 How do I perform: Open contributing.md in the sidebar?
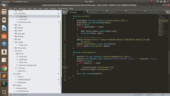click(x=22, y=91)
